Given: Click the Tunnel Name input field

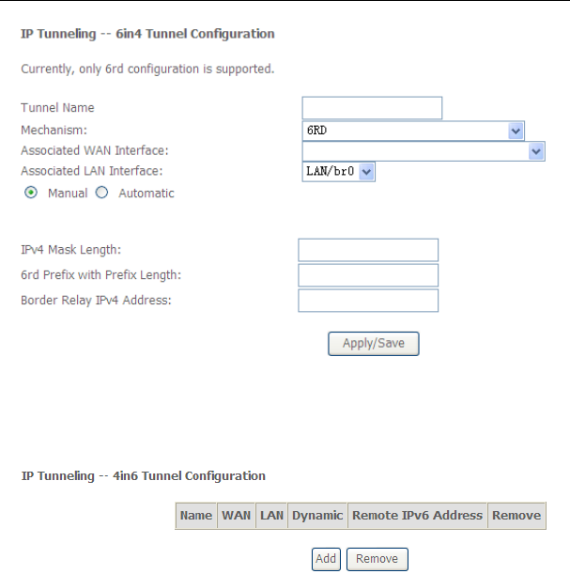Looking at the screenshot, I should (x=372, y=108).
